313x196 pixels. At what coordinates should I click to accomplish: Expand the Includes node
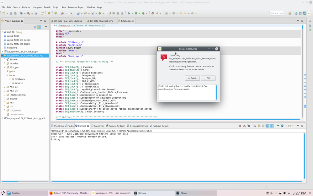[x=5, y=63]
